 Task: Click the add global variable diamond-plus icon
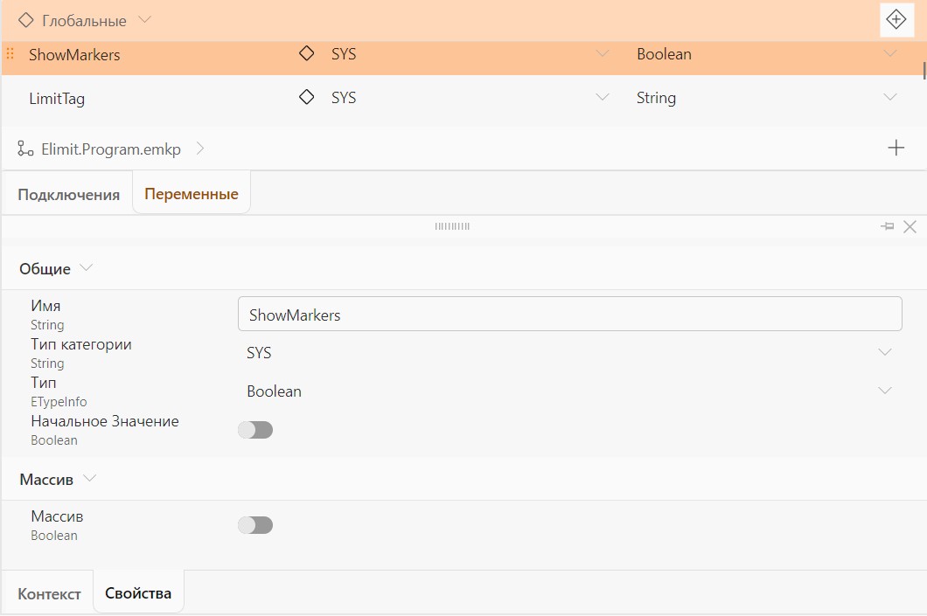click(x=896, y=19)
